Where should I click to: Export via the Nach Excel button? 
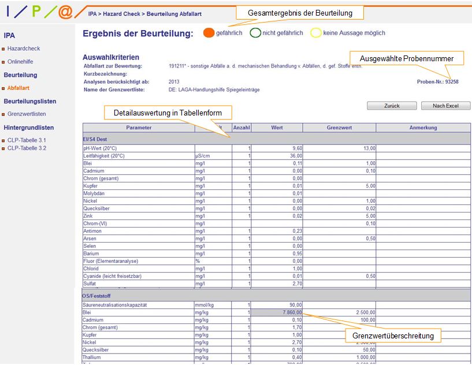pyautogui.click(x=445, y=106)
